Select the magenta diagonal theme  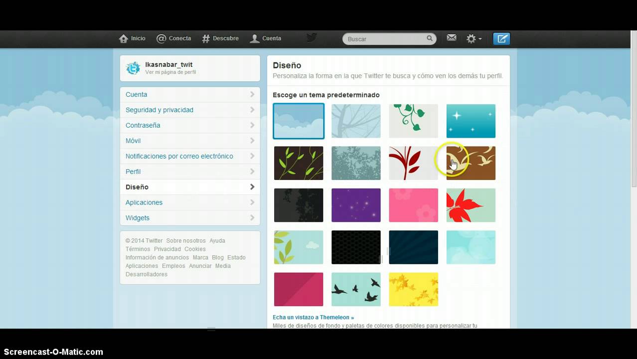pyautogui.click(x=299, y=289)
